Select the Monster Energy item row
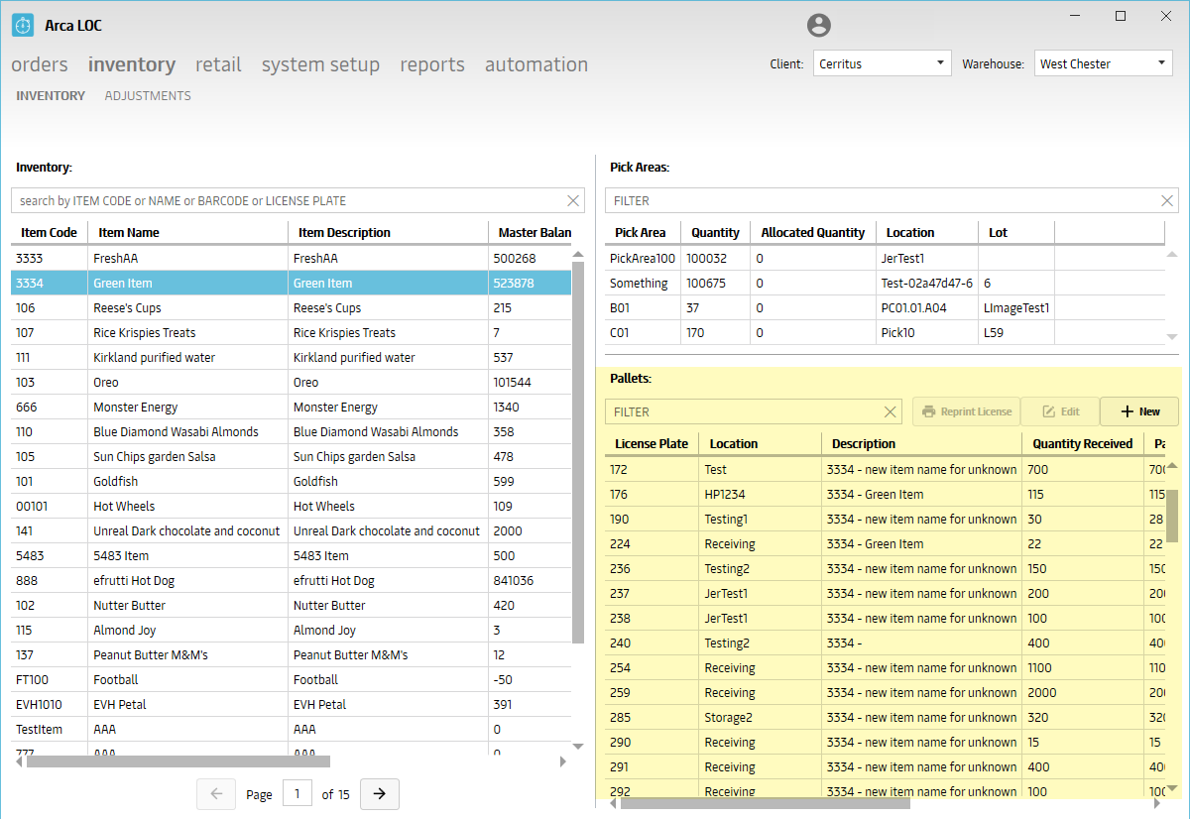 (292, 407)
